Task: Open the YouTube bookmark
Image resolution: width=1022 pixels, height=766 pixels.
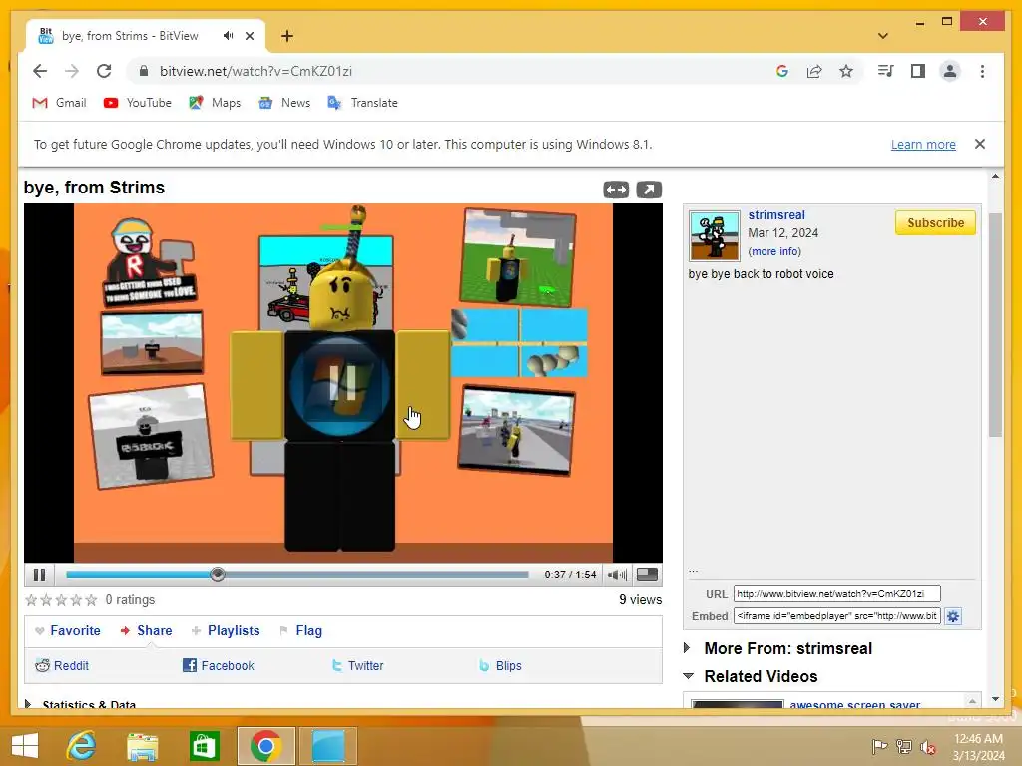Action: (x=138, y=103)
